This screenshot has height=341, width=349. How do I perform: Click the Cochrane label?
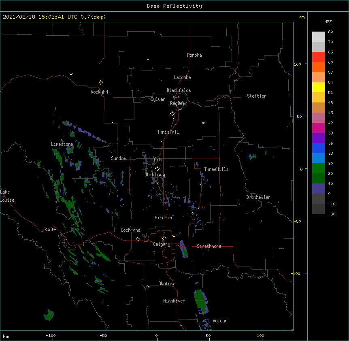tap(130, 230)
